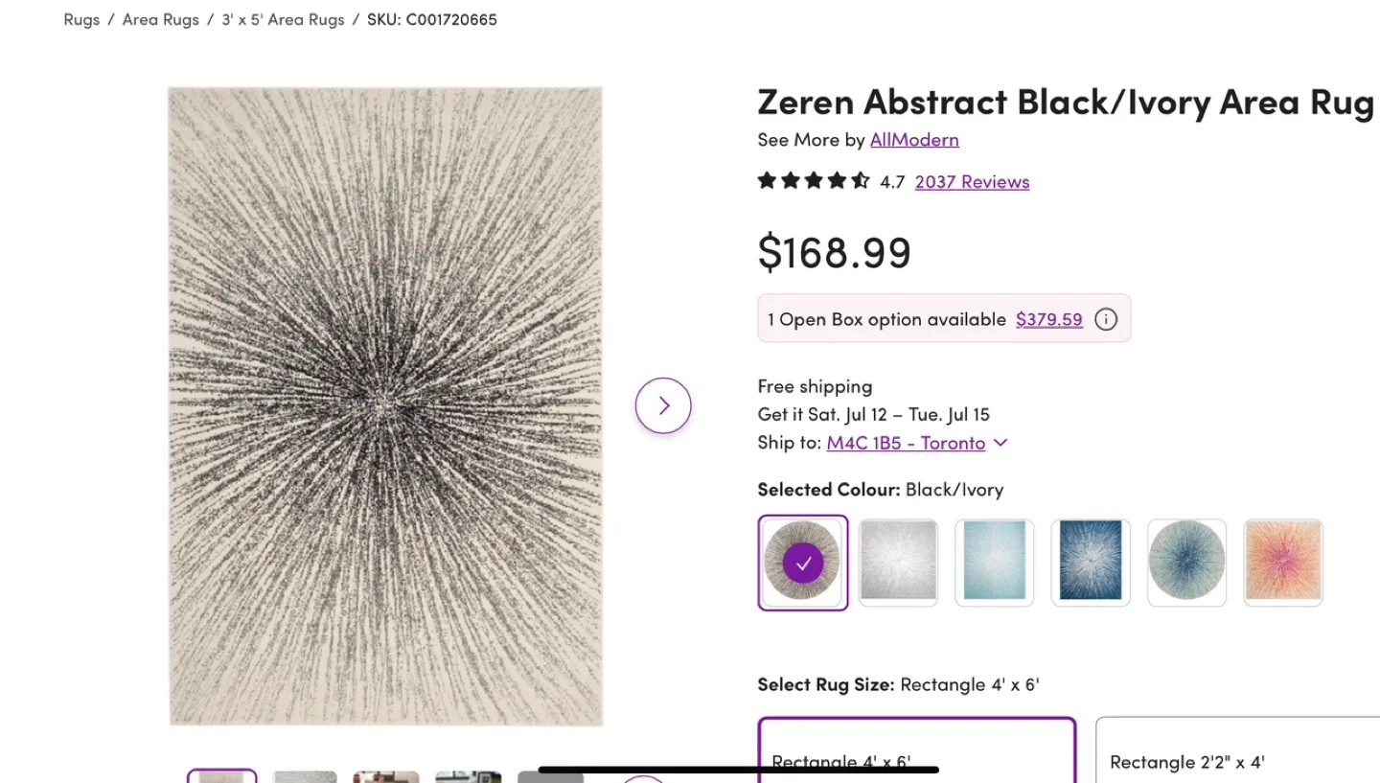Select Rectangle 4' x 6' size option
Screen dimensions: 1380x783
coord(917,749)
